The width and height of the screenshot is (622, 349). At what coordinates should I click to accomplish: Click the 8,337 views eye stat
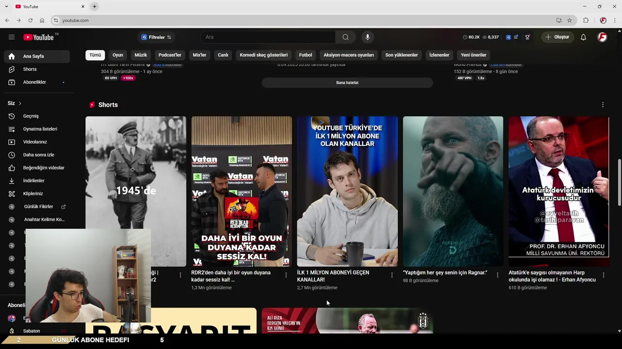point(490,37)
